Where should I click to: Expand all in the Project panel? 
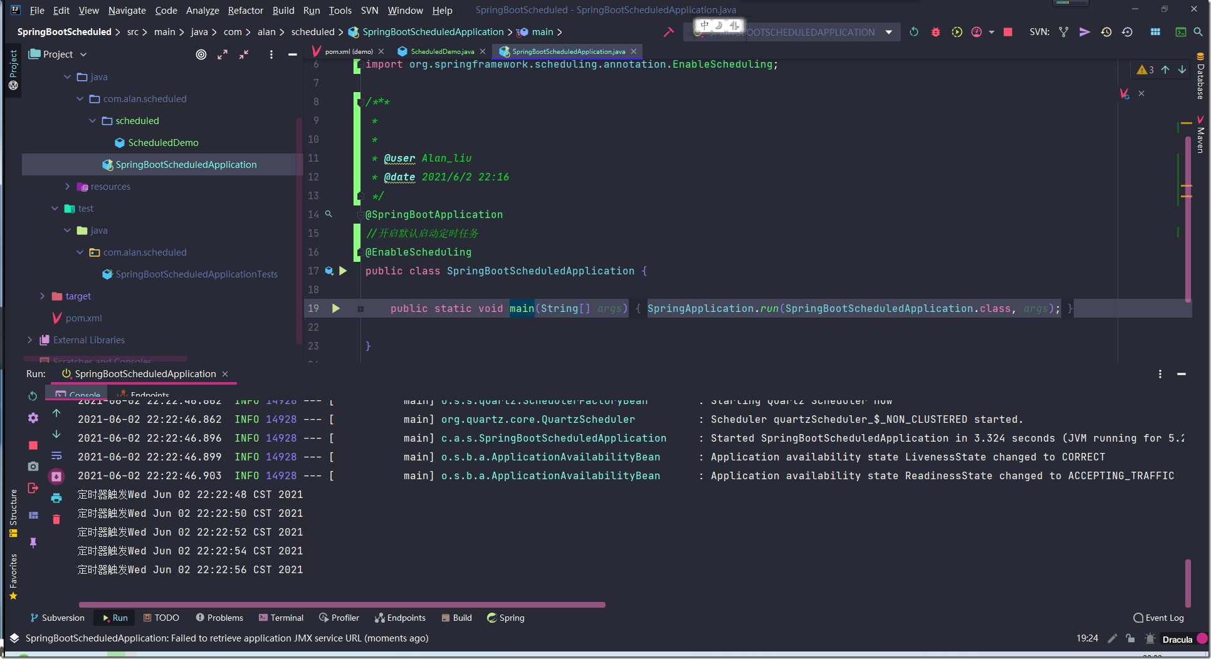[223, 54]
